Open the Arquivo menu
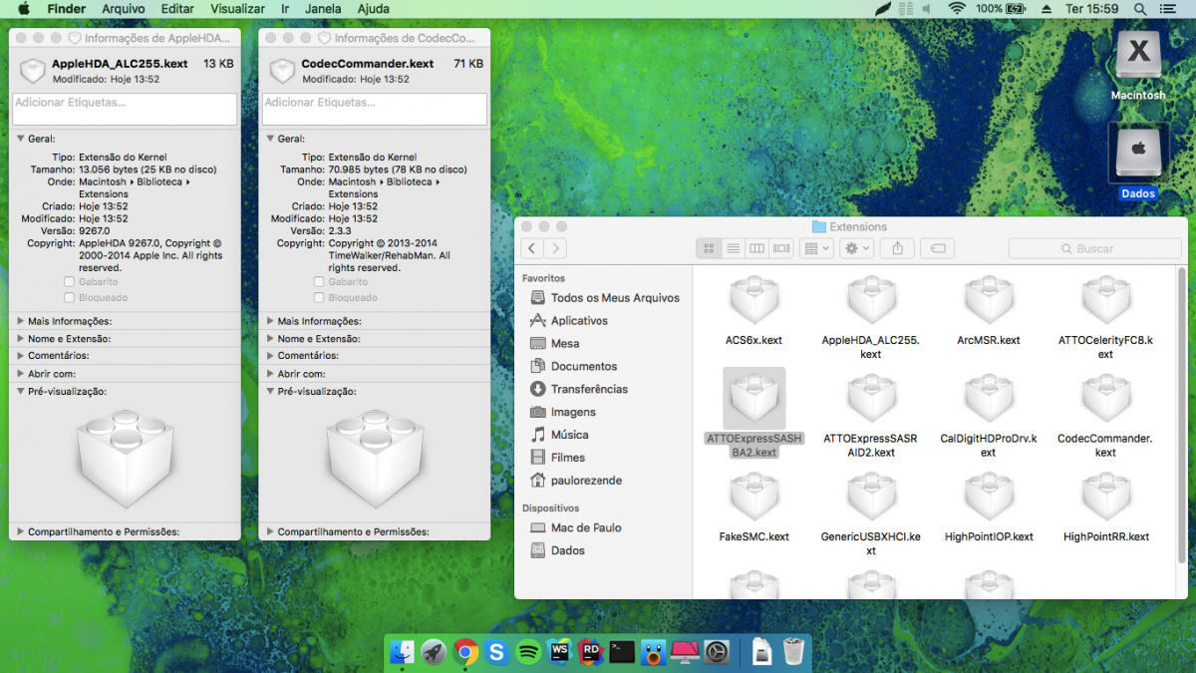Viewport: 1196px width, 673px height. 123,9
